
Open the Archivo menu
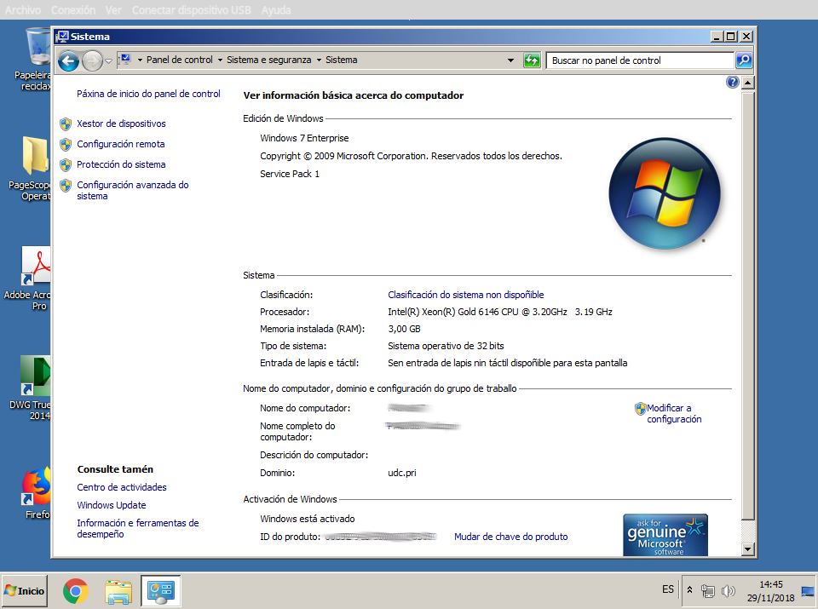tap(23, 10)
